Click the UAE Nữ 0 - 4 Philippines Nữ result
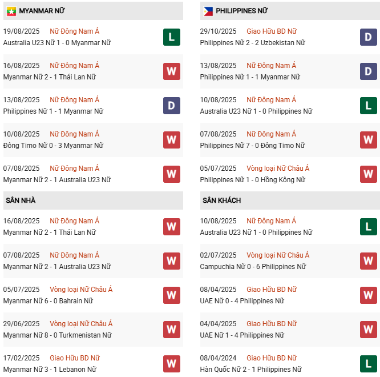The height and width of the screenshot is (377, 380). tap(242, 301)
